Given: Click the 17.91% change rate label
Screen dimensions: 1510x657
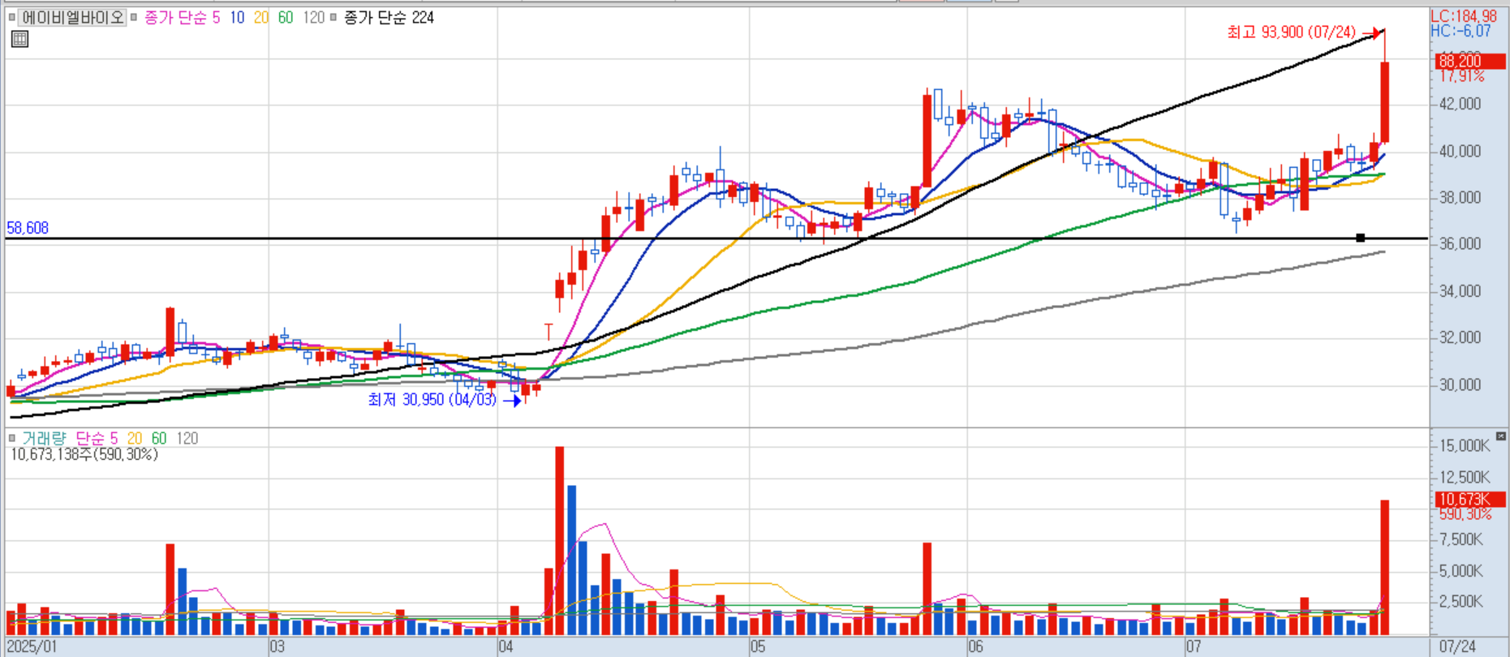Looking at the screenshot, I should tap(1462, 76).
